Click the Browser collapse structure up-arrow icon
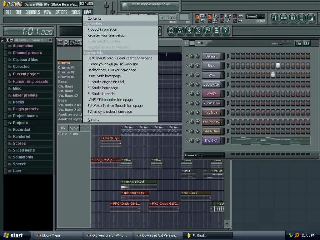The image size is (320, 240). [x=7, y=40]
